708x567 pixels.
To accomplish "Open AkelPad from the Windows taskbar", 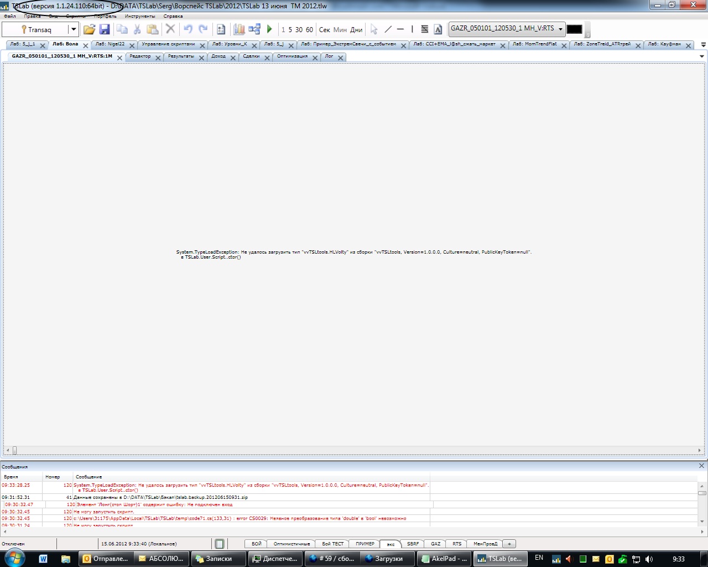I will (x=444, y=559).
